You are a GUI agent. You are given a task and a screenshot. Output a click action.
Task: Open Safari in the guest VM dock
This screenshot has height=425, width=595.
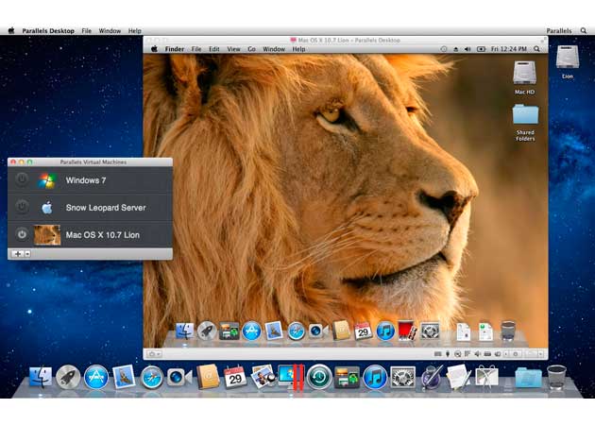(296, 331)
